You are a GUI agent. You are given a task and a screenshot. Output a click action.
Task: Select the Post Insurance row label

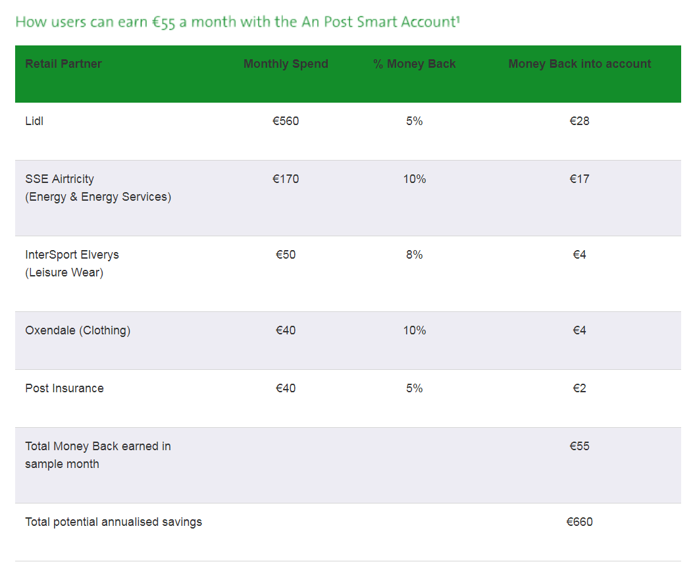tap(64, 388)
